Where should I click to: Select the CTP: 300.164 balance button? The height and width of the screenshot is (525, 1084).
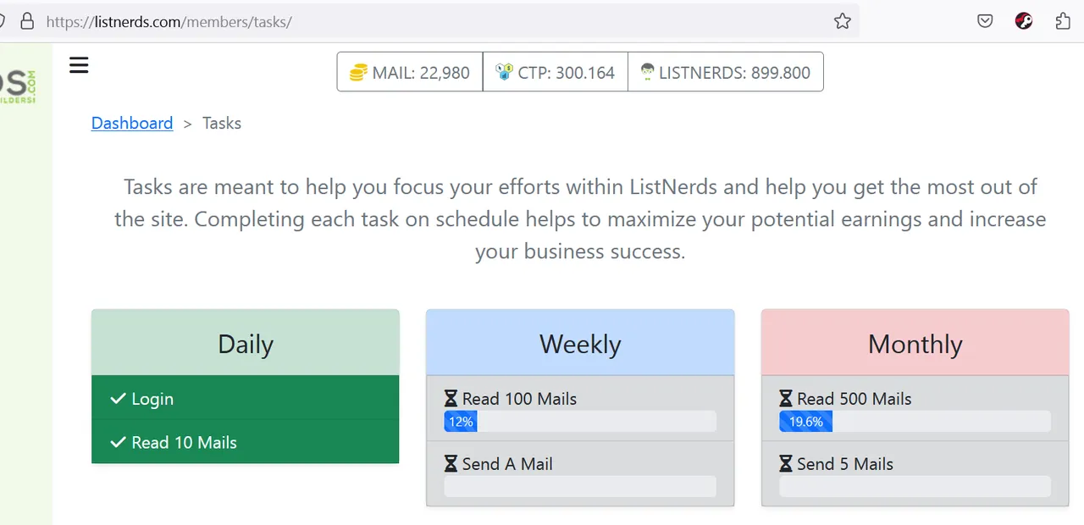(556, 72)
